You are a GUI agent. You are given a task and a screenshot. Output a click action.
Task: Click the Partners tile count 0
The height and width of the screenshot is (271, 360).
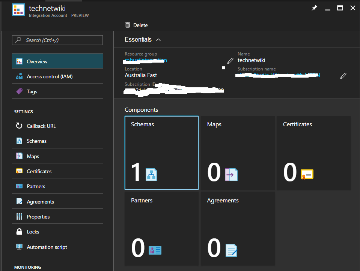(x=138, y=248)
